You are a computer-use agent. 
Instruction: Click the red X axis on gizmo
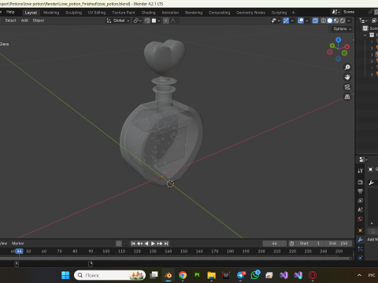click(x=347, y=47)
